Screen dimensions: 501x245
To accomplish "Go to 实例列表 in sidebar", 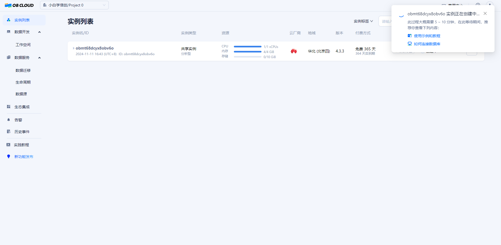I will (22, 20).
